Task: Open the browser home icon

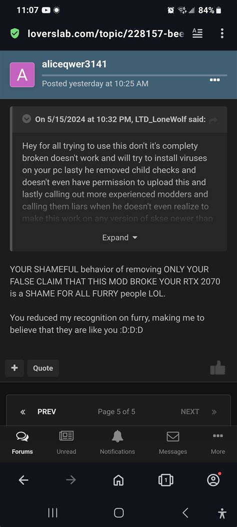Action: (118, 480)
